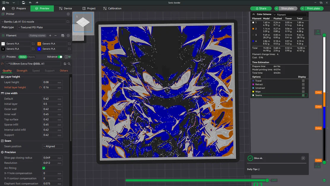Click the Undo arrow icon
Viewport: 330px width, 186px height.
[x=30, y=2]
